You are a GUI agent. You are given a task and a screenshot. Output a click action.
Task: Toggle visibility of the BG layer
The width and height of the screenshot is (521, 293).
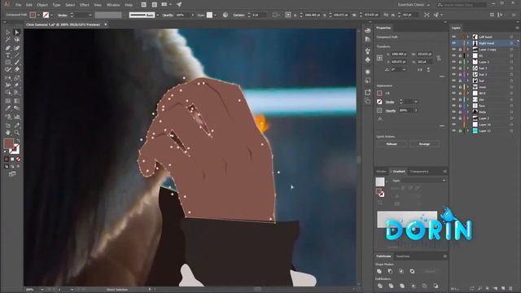coord(454,56)
